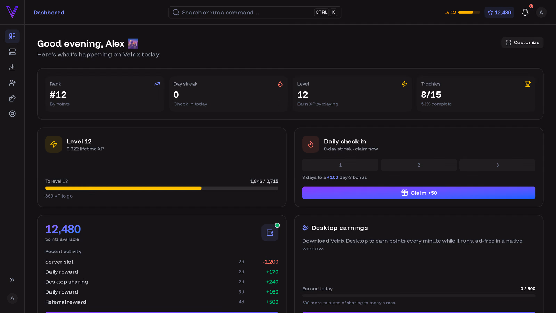Click the Earned today progress bar

(419, 296)
